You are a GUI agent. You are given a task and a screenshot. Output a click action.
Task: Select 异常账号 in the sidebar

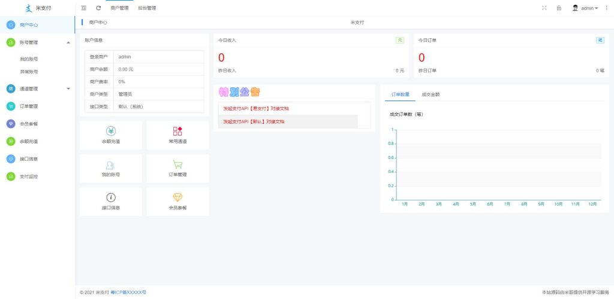point(29,71)
